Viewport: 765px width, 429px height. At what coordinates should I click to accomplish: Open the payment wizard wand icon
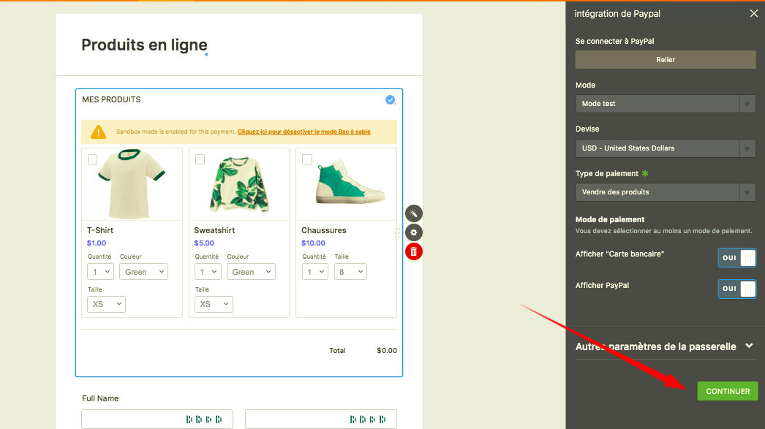click(414, 213)
